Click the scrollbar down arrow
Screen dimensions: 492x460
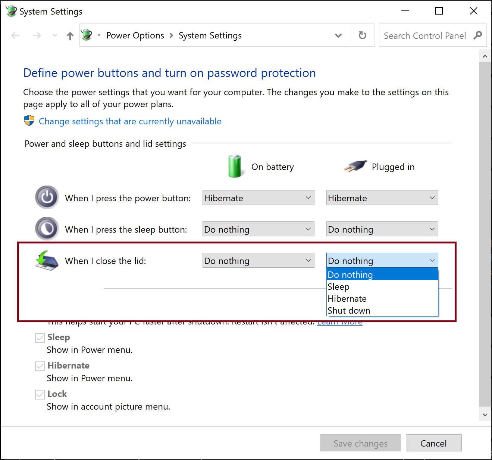point(485,415)
